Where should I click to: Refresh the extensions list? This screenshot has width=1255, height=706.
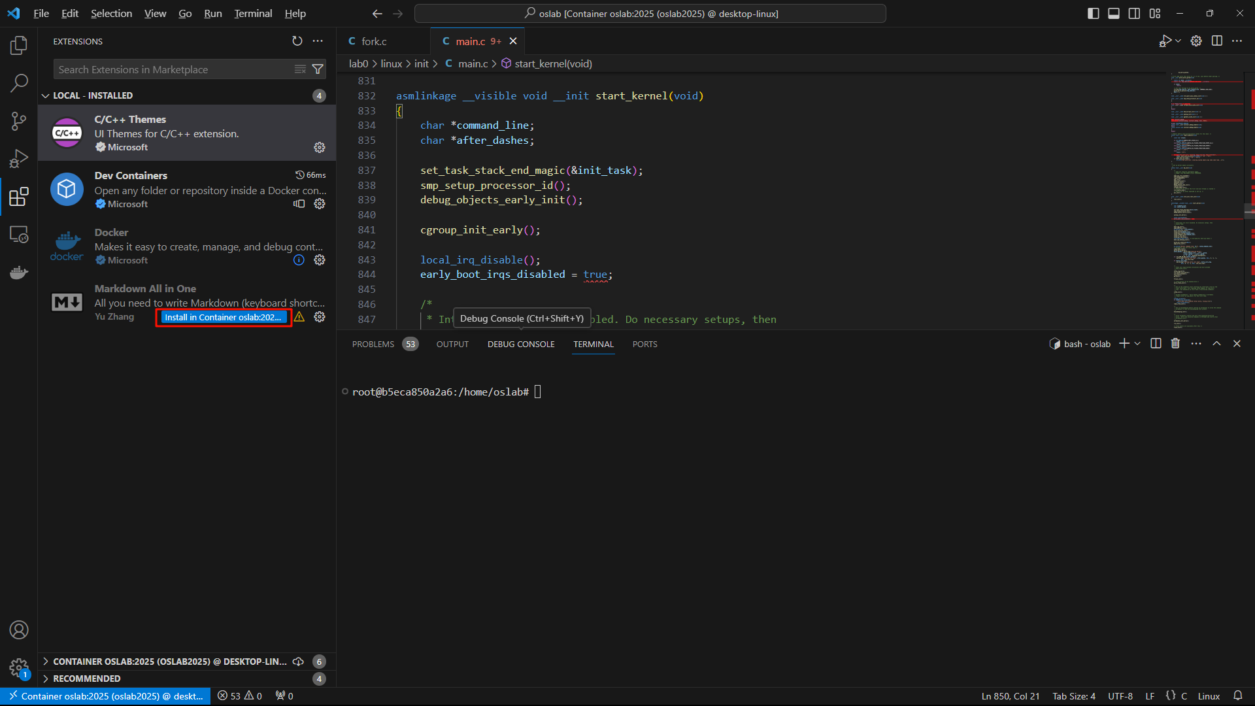(297, 41)
